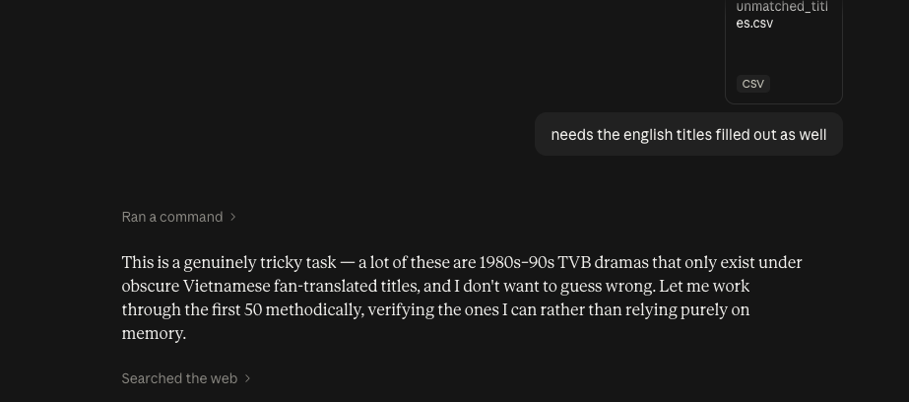Click the CSV file type badge
The width and height of the screenshot is (909, 402).
tap(752, 84)
